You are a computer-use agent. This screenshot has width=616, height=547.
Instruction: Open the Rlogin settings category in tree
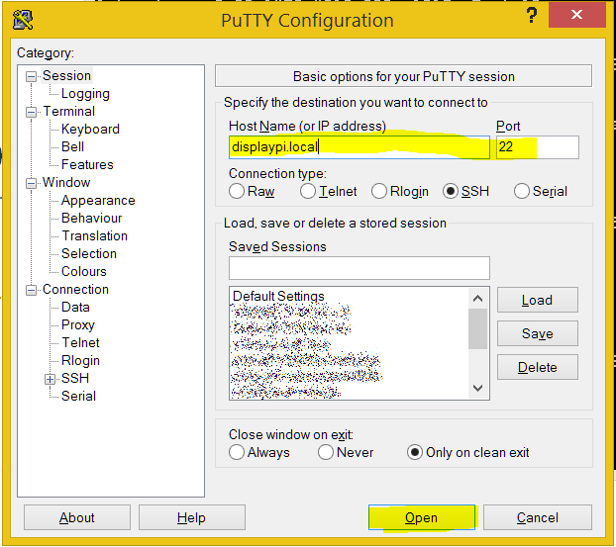click(80, 361)
